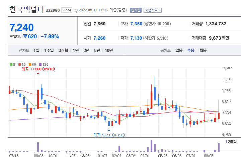Open the 기업개요 dropdown
Viewport: 241px width, 164px height.
[153, 10]
